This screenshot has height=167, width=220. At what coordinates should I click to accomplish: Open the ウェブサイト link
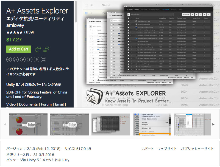pos(167,149)
